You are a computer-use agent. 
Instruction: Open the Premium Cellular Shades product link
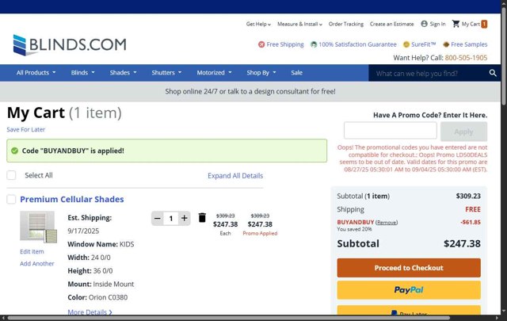point(72,199)
